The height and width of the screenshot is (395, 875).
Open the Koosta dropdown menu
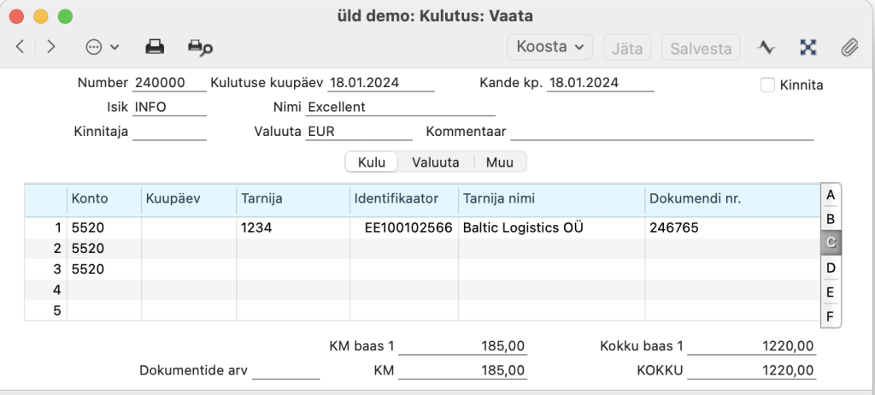click(549, 47)
